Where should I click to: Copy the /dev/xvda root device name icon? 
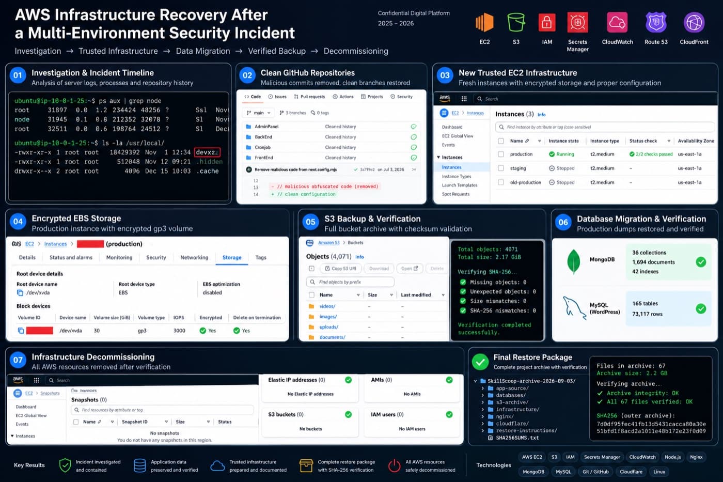[x=20, y=293]
